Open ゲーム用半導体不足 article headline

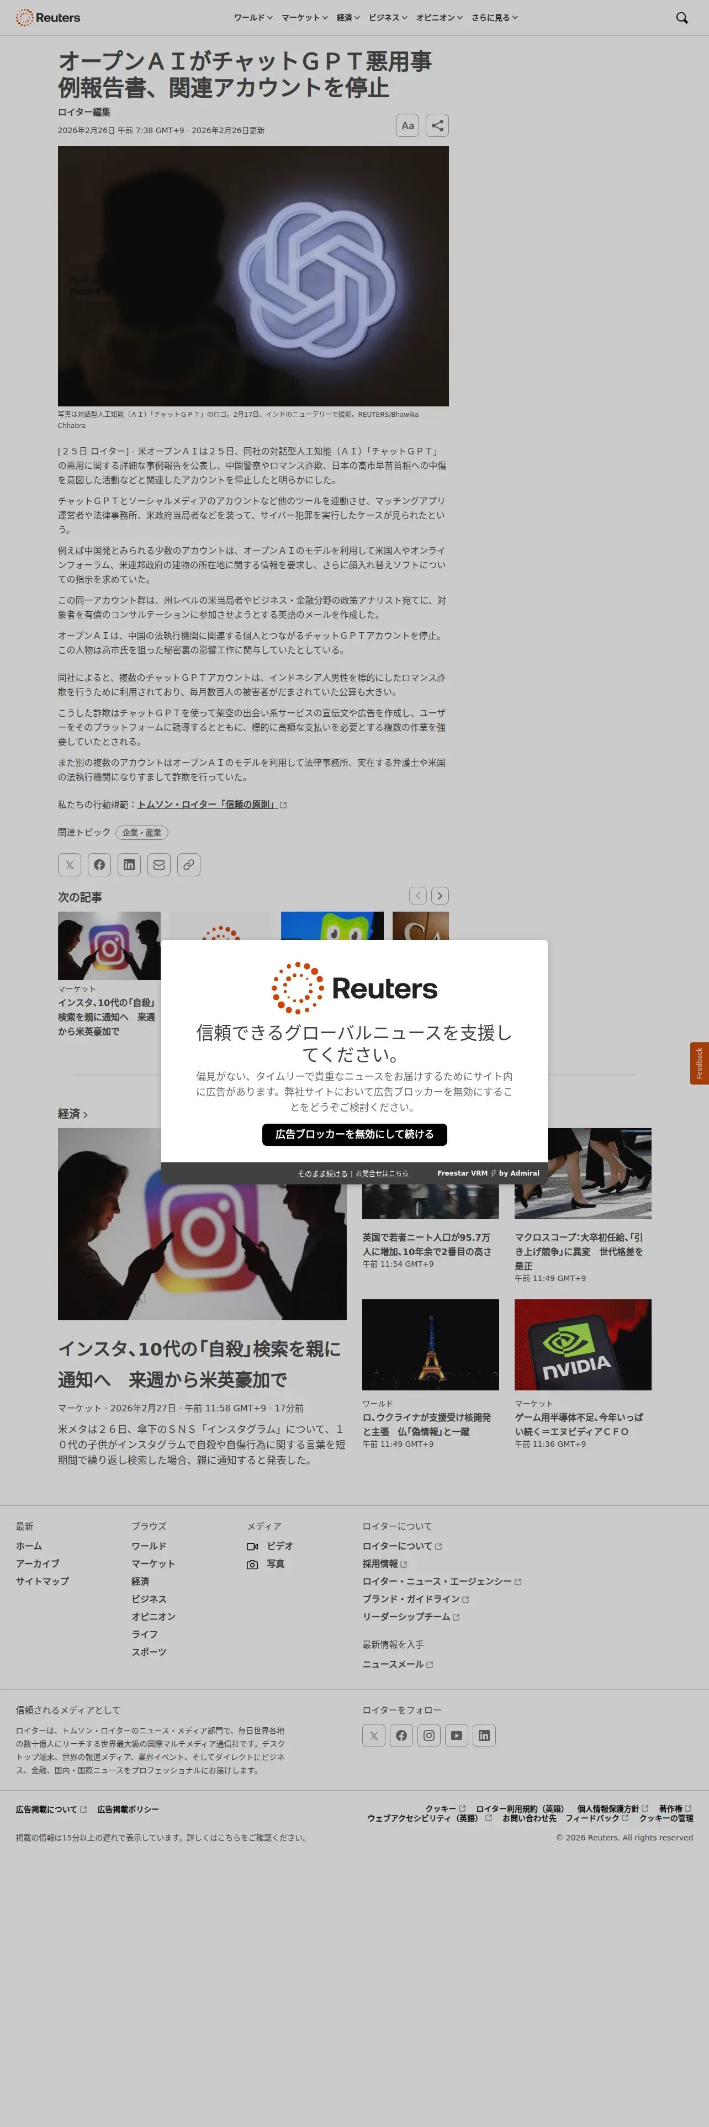coord(579,1424)
